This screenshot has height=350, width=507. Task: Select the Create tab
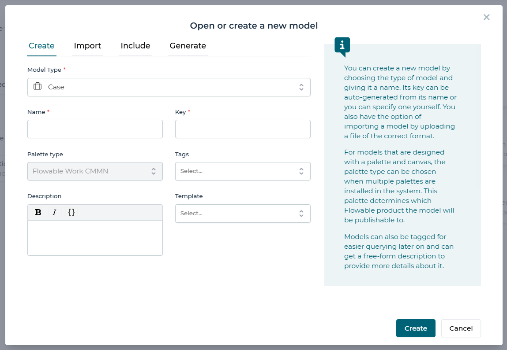pos(41,46)
